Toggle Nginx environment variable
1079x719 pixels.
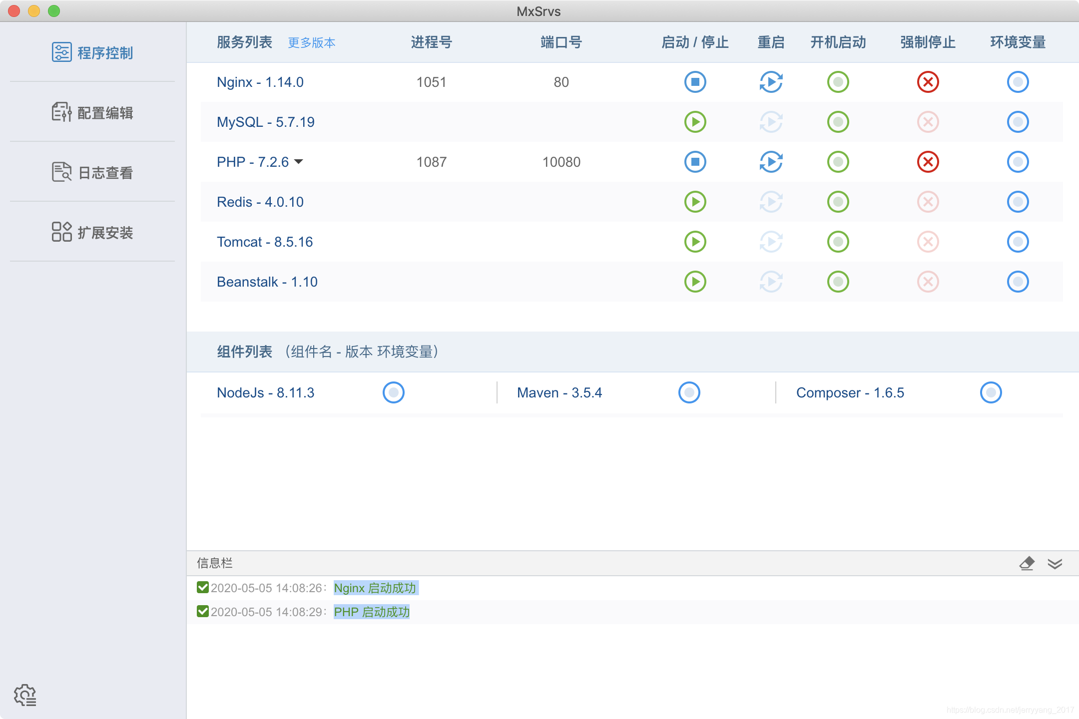pyautogui.click(x=1018, y=82)
